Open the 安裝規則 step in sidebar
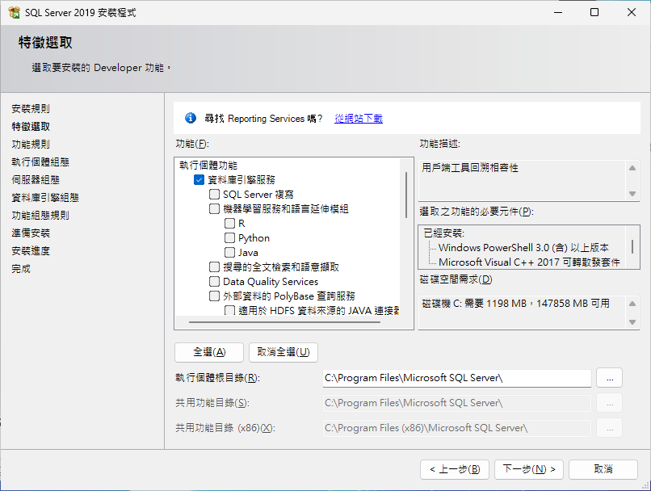The height and width of the screenshot is (491, 651). click(31, 108)
